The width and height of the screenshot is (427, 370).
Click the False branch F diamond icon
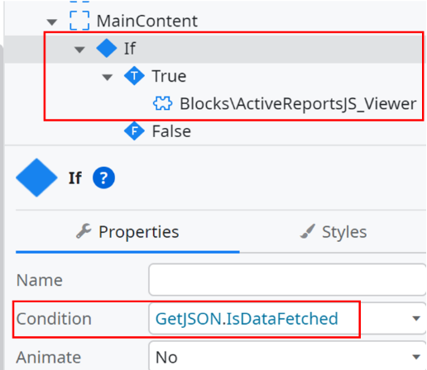pos(134,131)
